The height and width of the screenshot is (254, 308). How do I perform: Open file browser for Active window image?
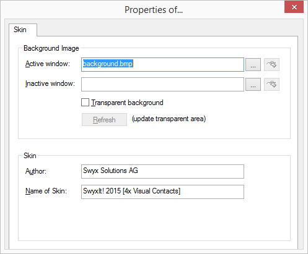(253, 65)
